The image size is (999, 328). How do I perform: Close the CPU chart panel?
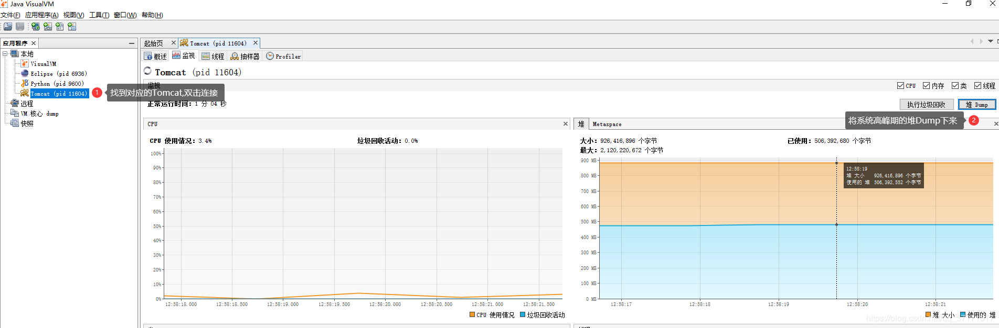click(x=566, y=124)
